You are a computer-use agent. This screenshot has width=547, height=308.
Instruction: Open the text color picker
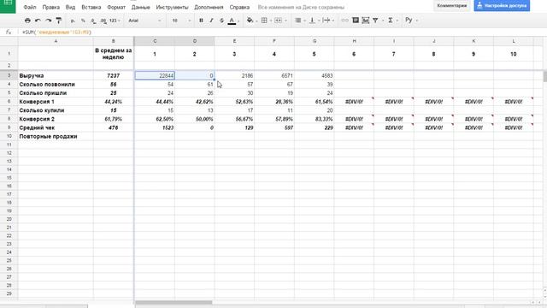[x=232, y=21]
